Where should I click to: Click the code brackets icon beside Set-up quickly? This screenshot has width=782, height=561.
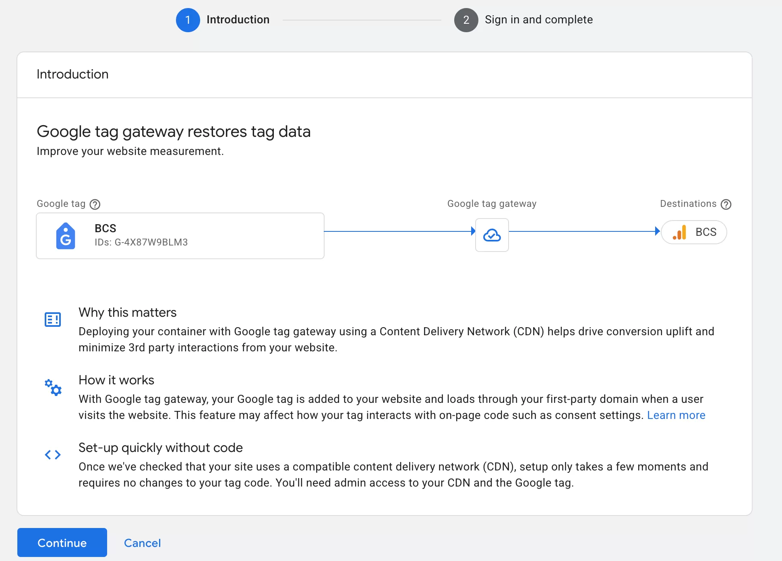(53, 455)
